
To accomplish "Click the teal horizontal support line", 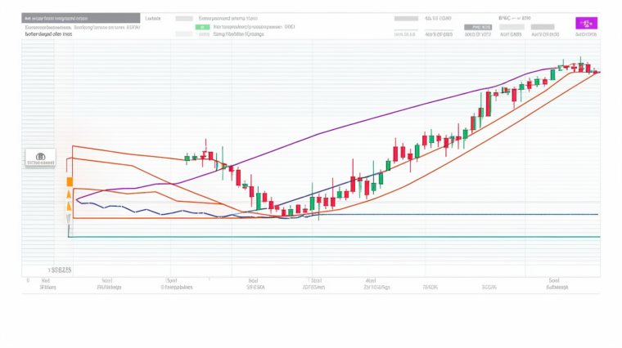I will click(327, 237).
